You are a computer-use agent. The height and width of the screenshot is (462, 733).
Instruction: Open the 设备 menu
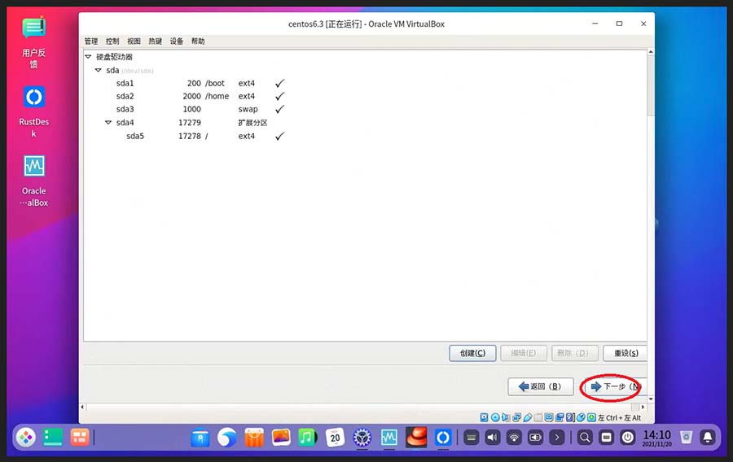(x=177, y=41)
